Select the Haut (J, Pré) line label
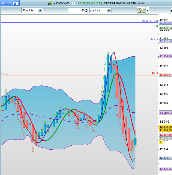Screen dimensions: 172x175 click(150, 21)
